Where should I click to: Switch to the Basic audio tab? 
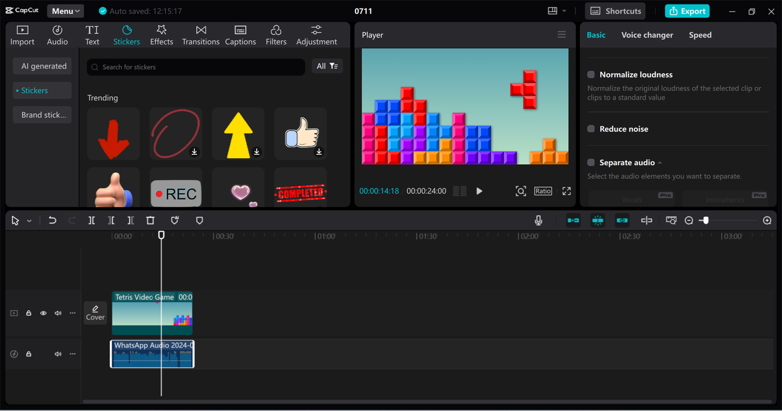tap(596, 35)
